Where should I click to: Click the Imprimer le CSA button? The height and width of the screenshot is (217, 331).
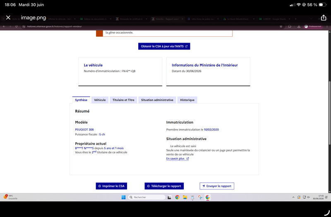(111, 186)
